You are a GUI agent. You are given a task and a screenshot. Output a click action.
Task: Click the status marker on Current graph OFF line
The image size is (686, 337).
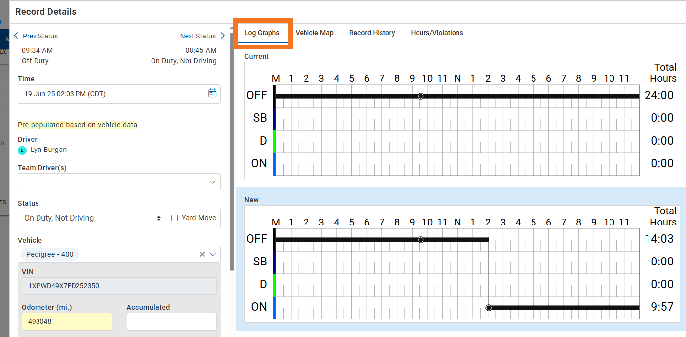421,96
